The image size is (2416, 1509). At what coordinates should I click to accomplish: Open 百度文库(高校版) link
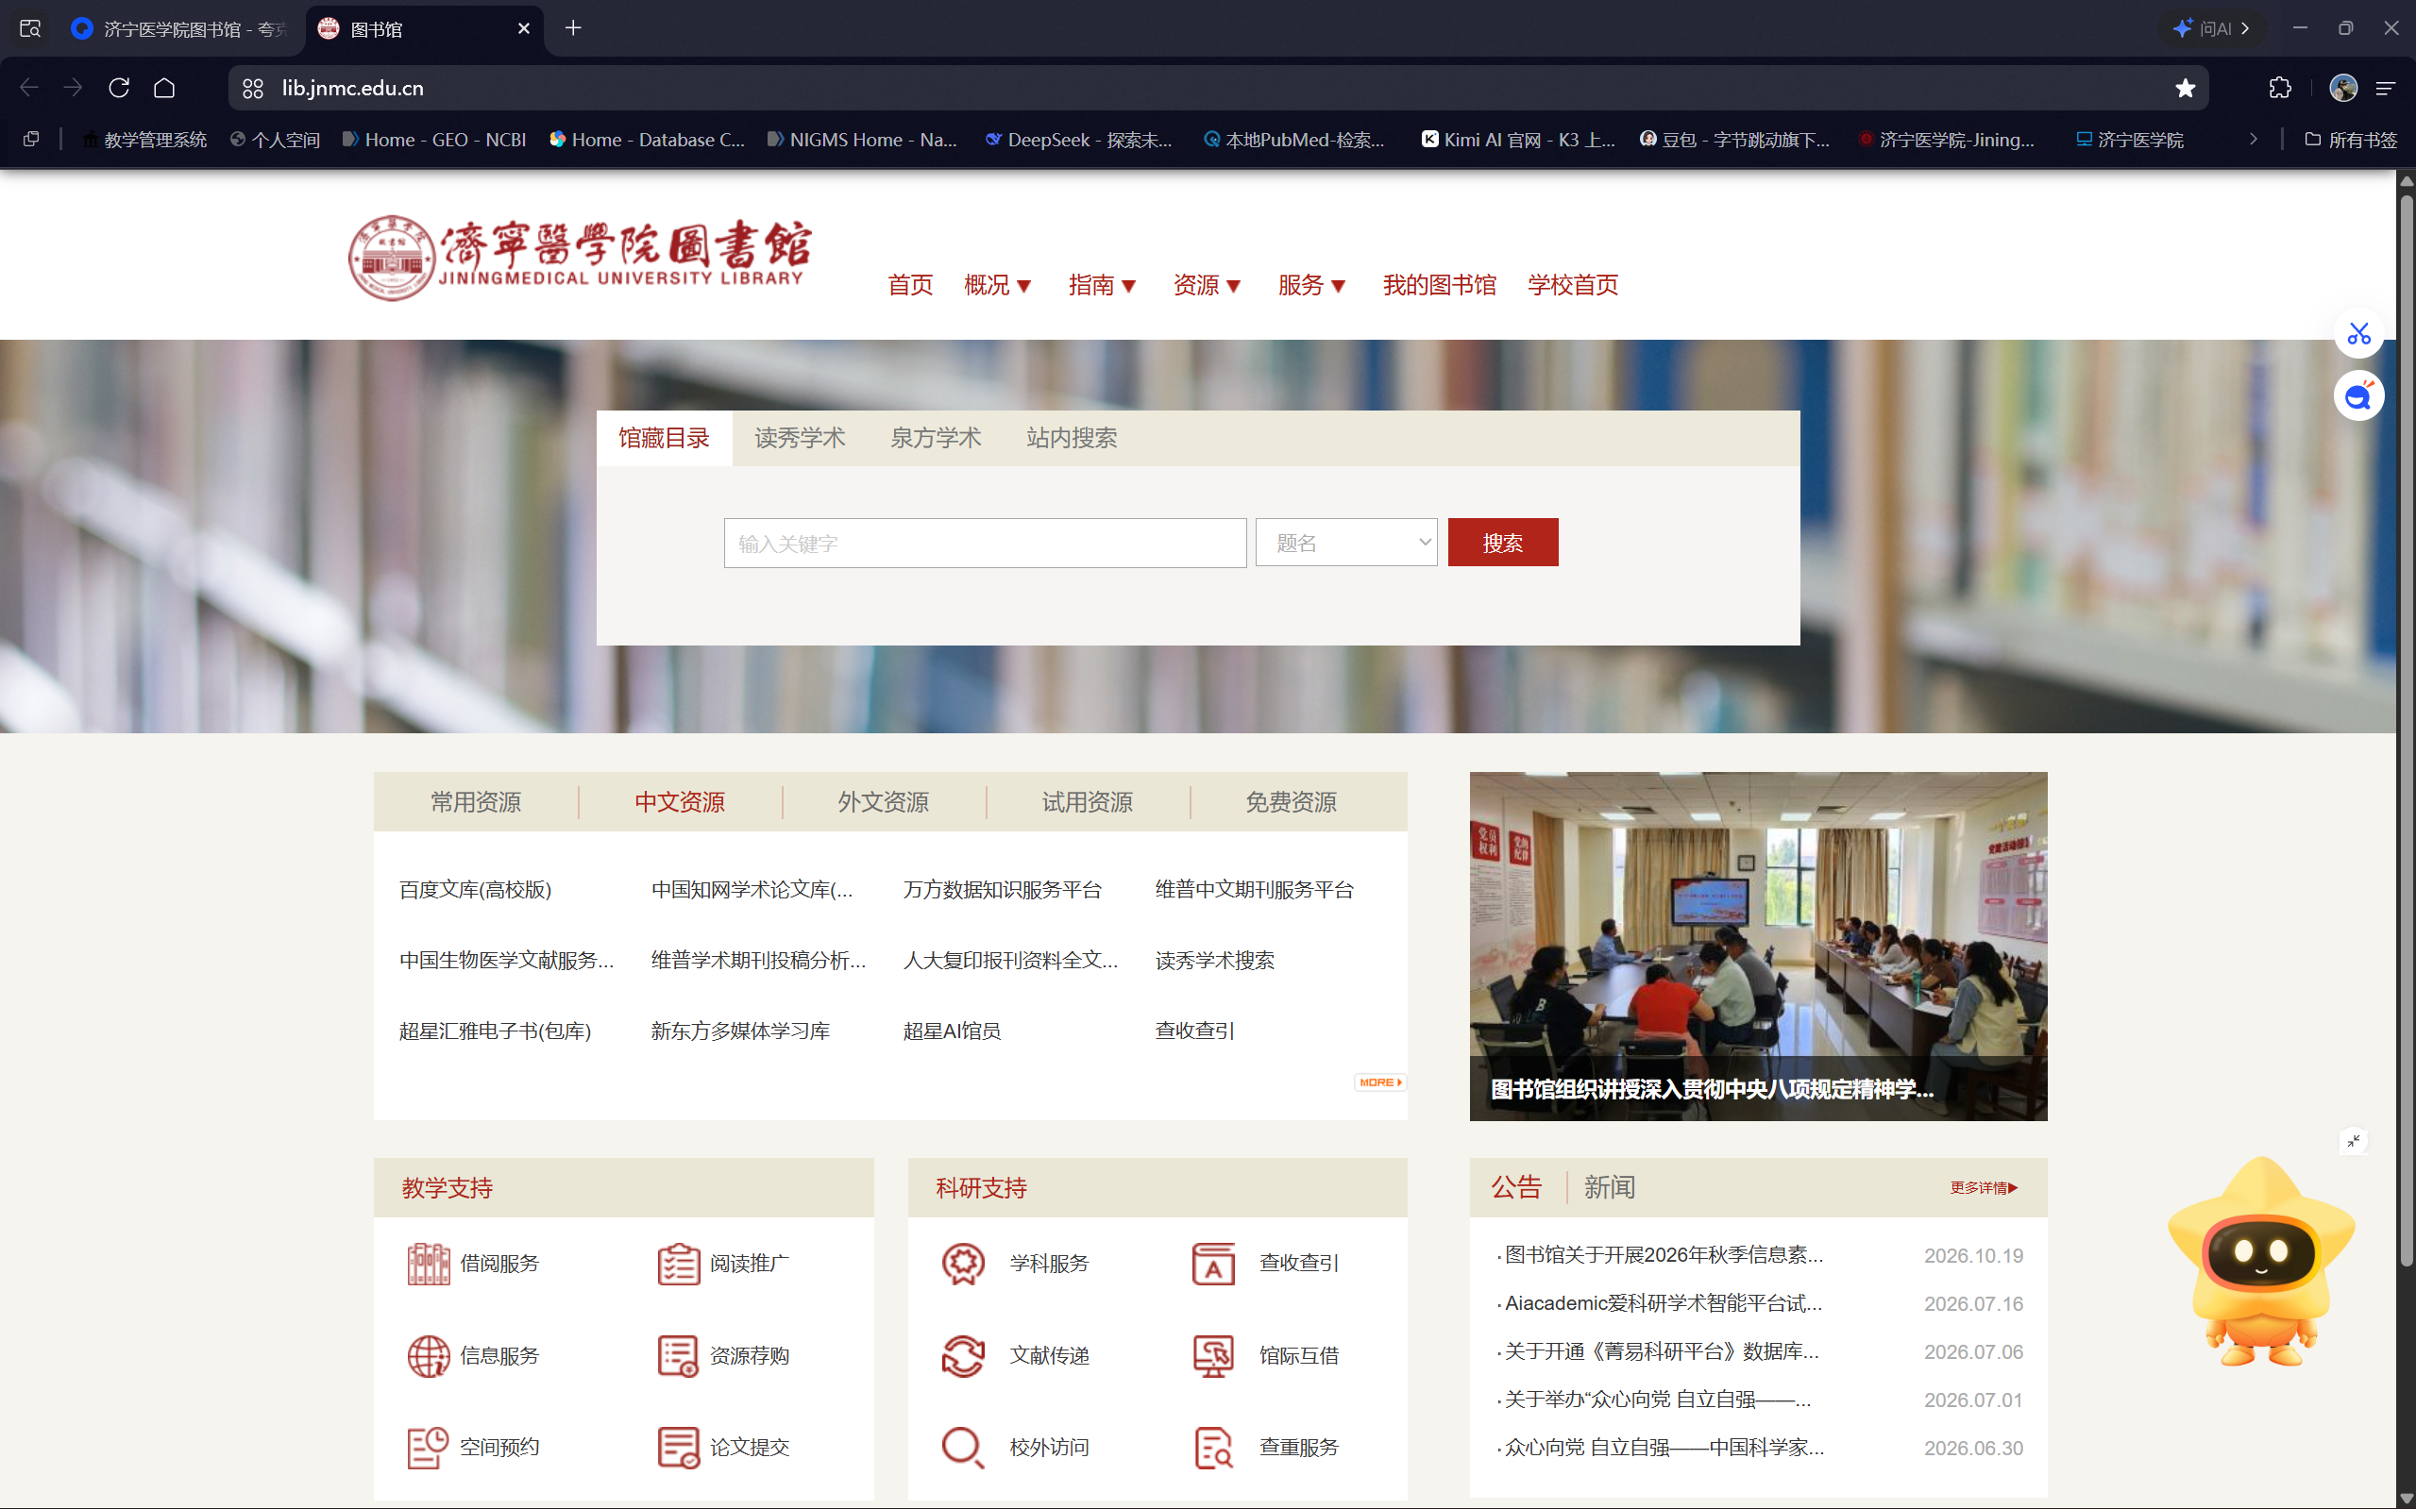click(x=475, y=889)
